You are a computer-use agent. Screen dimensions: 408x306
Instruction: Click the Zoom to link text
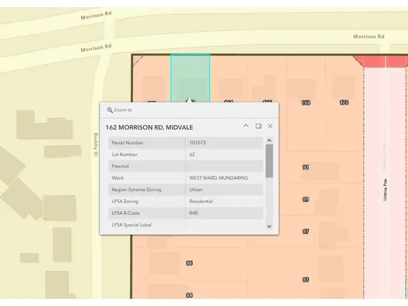[x=123, y=110]
